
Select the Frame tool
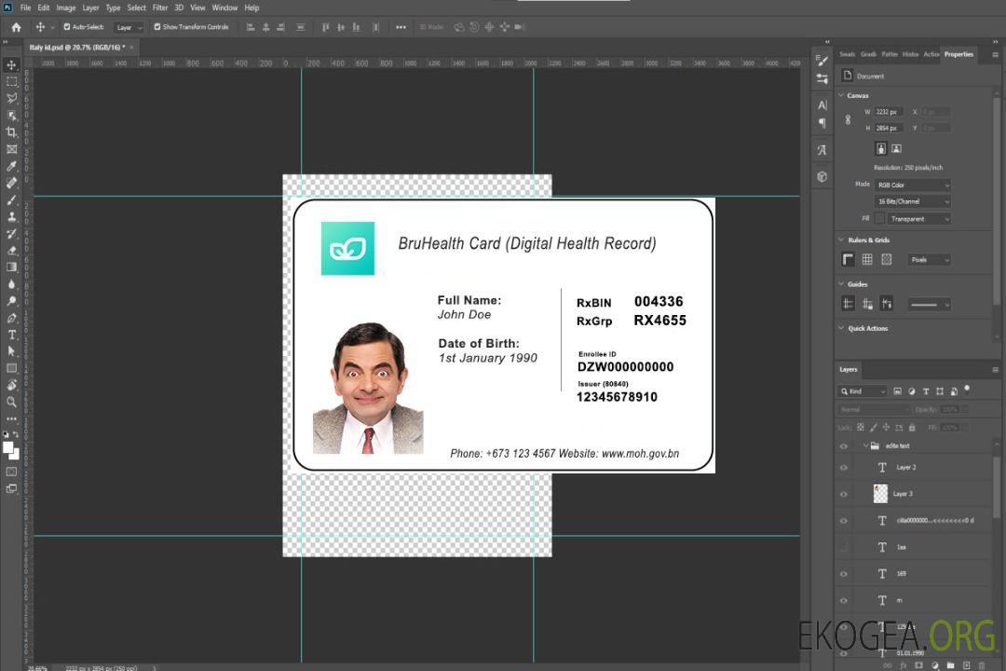point(11,149)
